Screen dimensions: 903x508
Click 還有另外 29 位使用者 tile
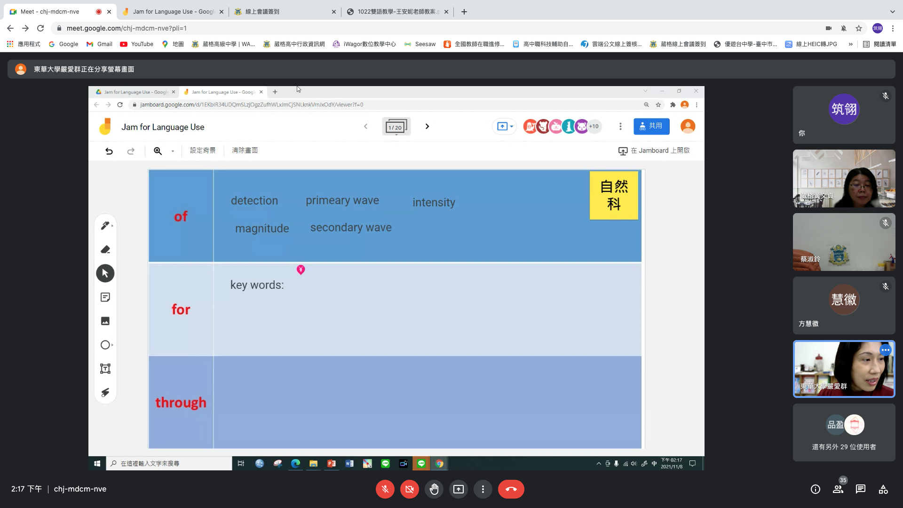pos(844,433)
